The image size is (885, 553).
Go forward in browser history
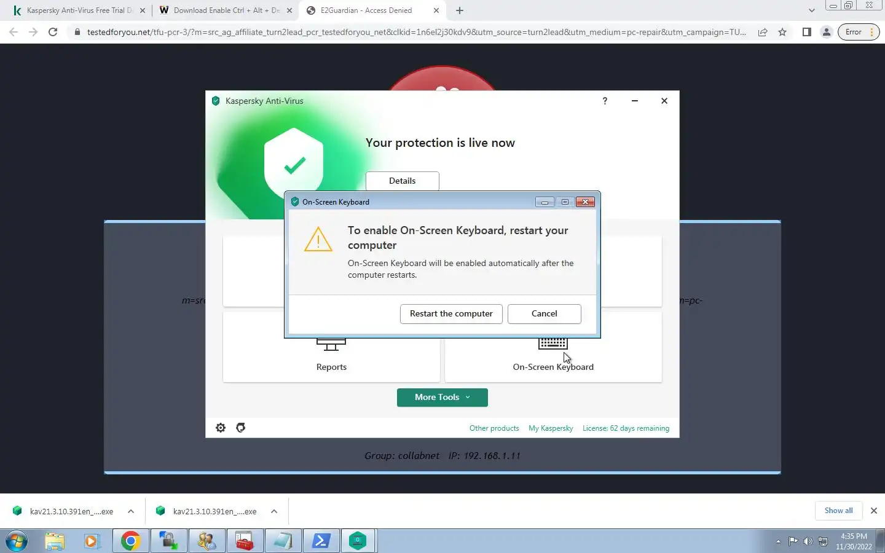click(x=33, y=32)
